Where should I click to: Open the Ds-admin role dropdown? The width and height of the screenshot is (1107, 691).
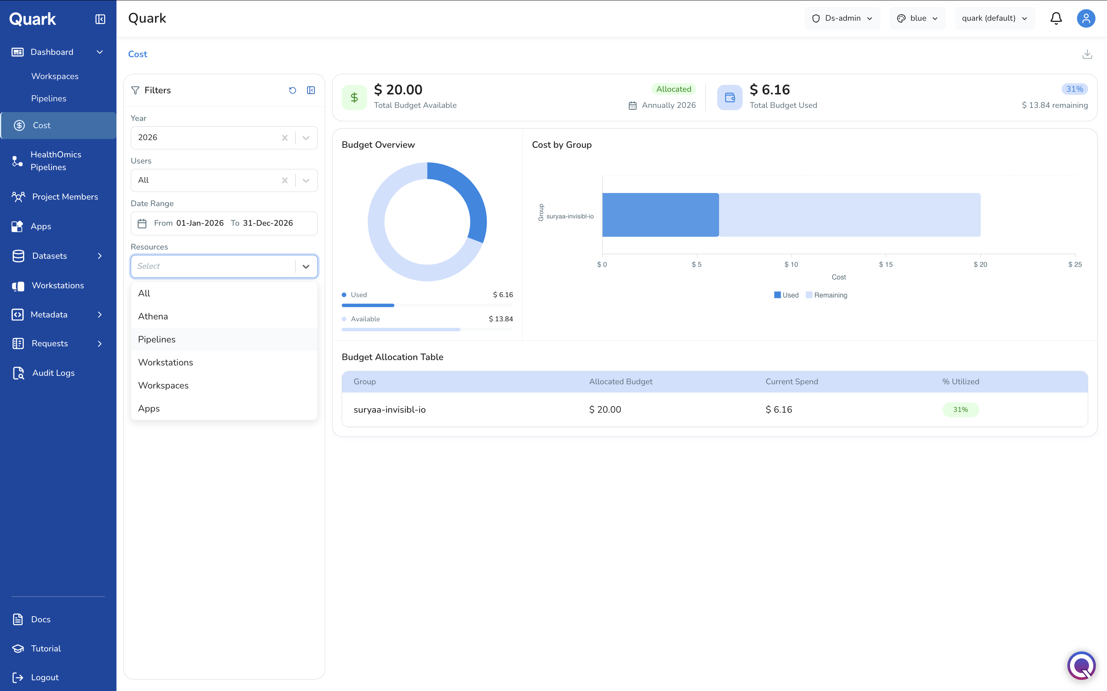[842, 18]
